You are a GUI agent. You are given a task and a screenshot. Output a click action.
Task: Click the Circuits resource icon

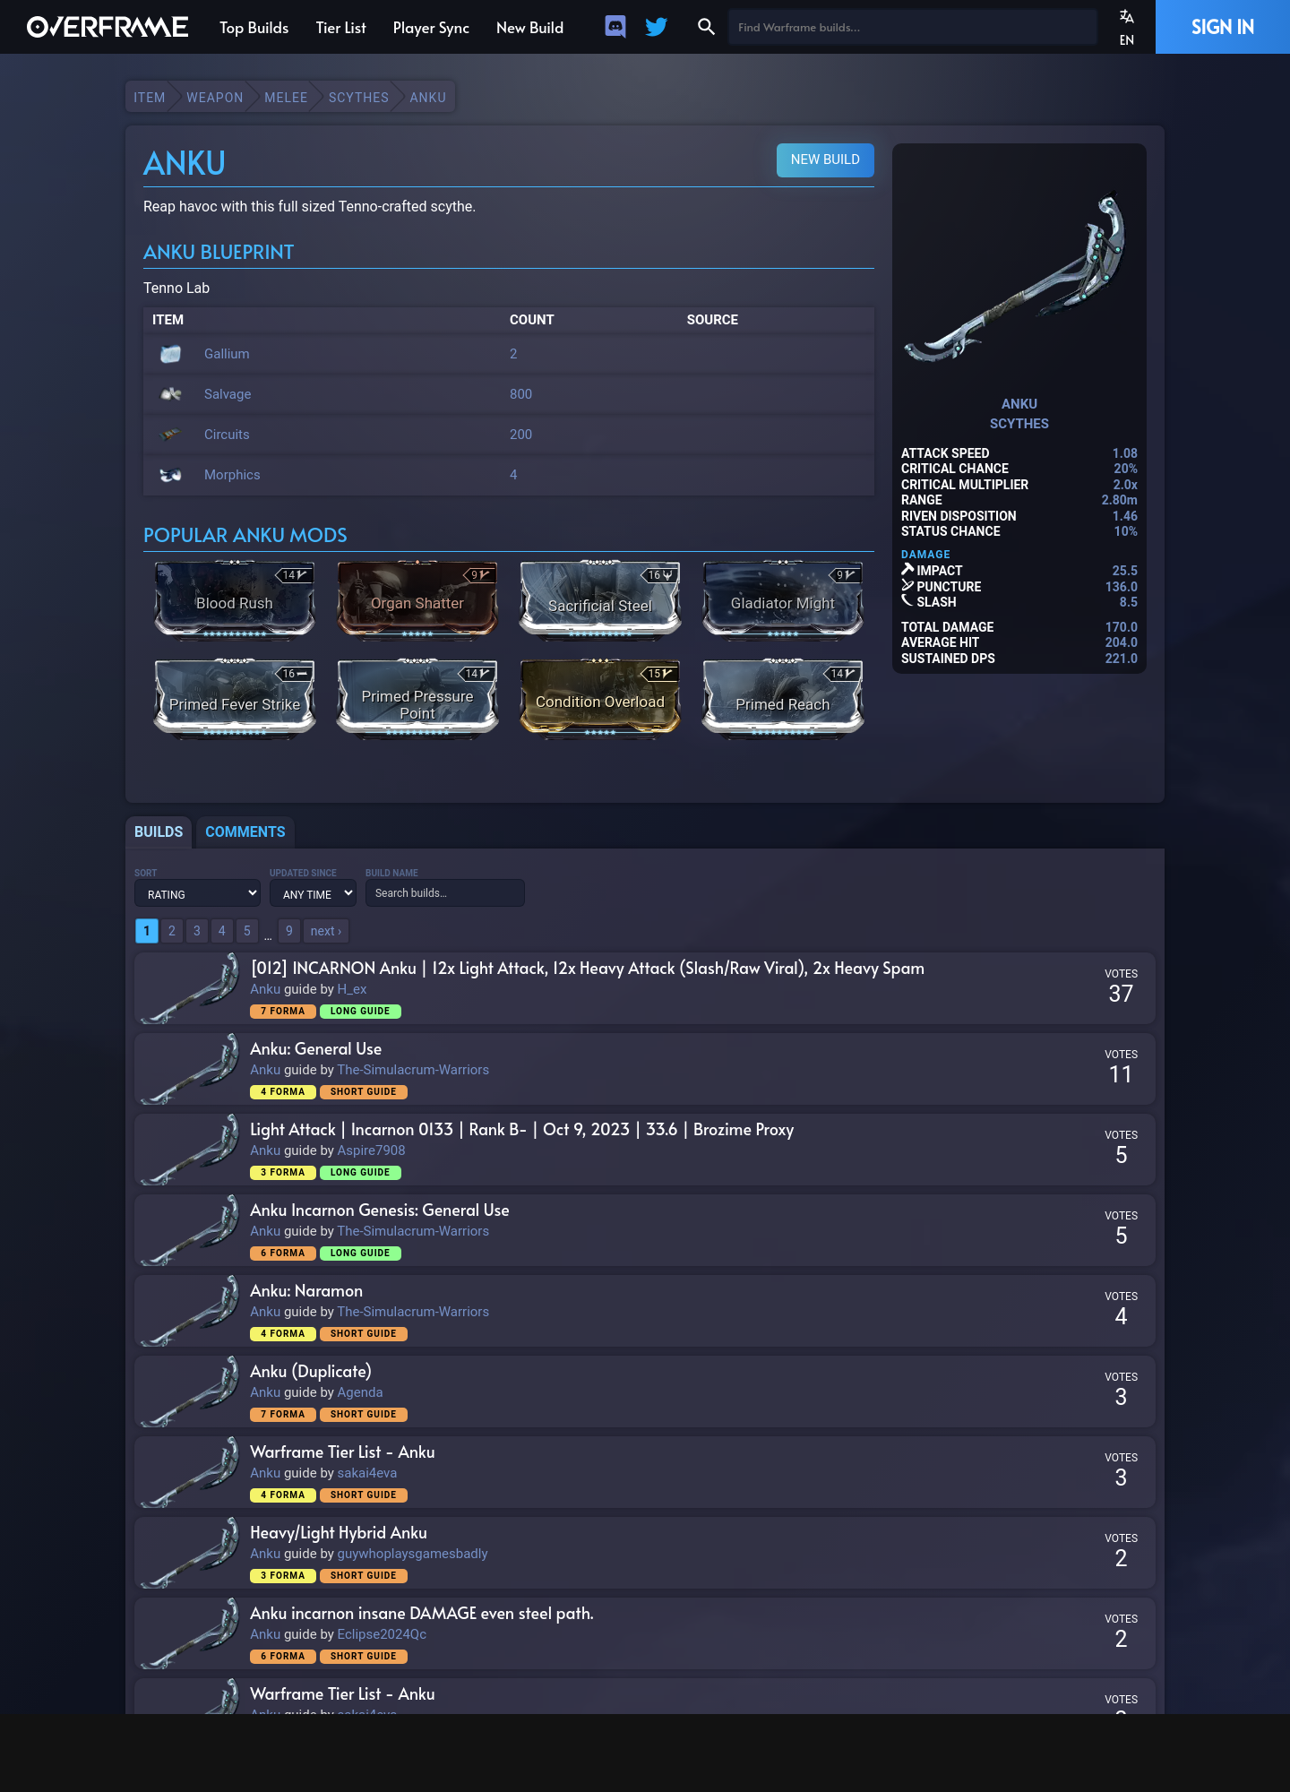(170, 435)
